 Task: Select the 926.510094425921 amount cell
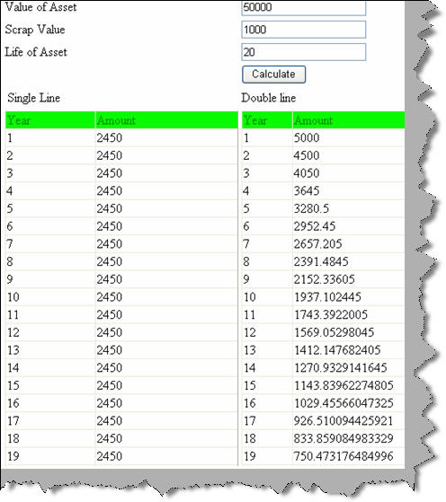[x=349, y=420]
